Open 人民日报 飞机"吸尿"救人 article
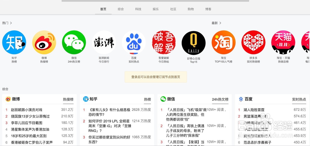Image resolution: width=310 pixels, height=146 pixels. pos(186,114)
